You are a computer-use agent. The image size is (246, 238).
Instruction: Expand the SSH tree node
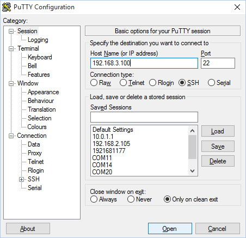click(x=21, y=179)
